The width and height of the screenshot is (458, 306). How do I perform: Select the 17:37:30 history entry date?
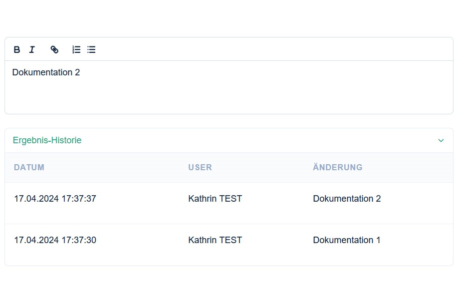[55, 240]
